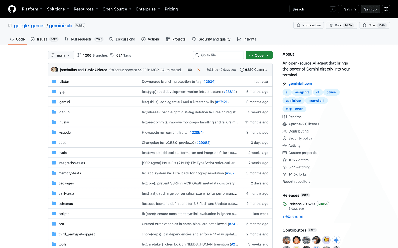Expand the Resources menu
The height and width of the screenshot is (248, 398).
(x=86, y=9)
